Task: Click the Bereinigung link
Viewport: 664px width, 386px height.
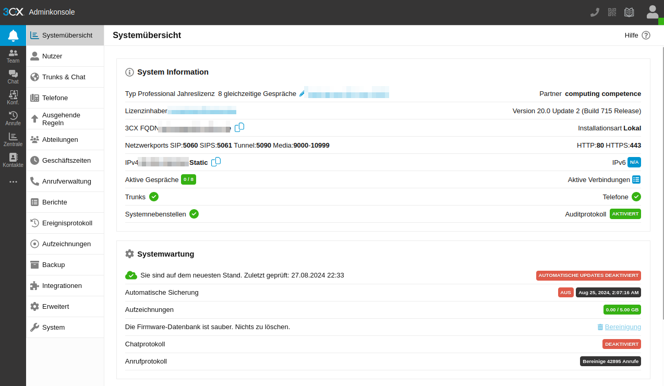Action: tap(622, 327)
